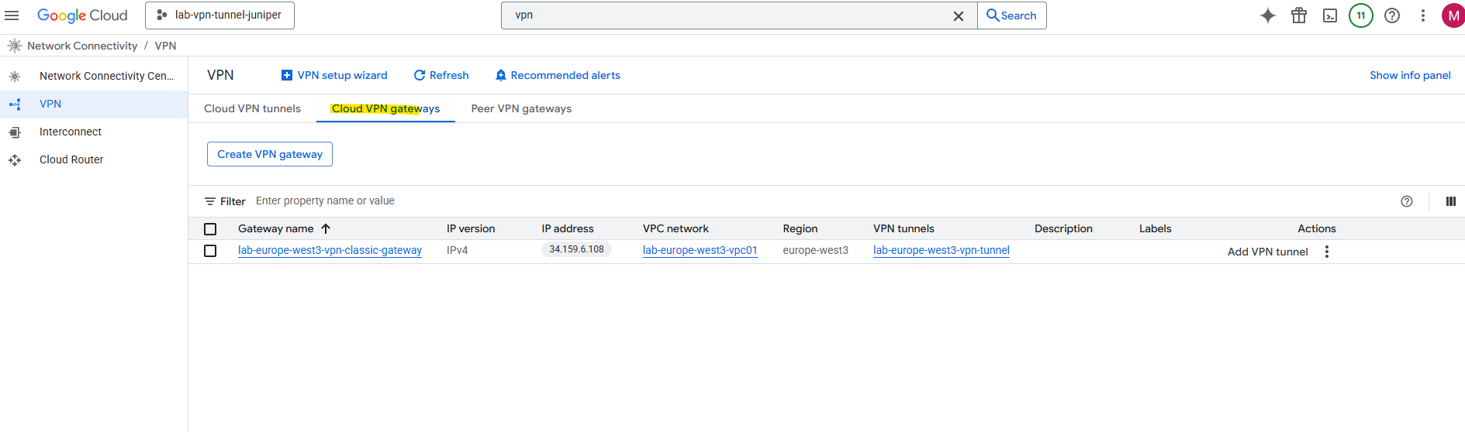Screen dimensions: 1465x432
Task: Open lab-europe-west3-vpn-tunnel link
Action: 942,250
